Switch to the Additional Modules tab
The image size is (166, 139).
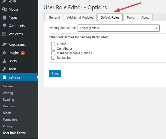coord(80,18)
